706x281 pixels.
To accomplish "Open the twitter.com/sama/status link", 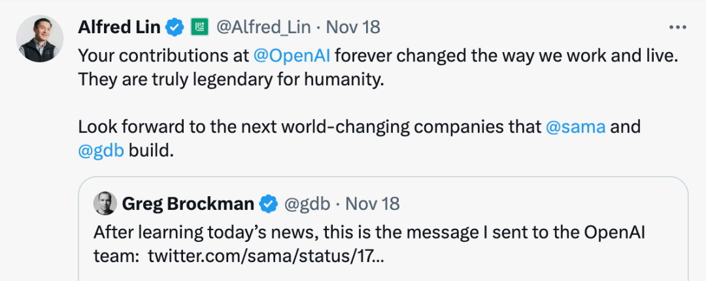I will (266, 256).
